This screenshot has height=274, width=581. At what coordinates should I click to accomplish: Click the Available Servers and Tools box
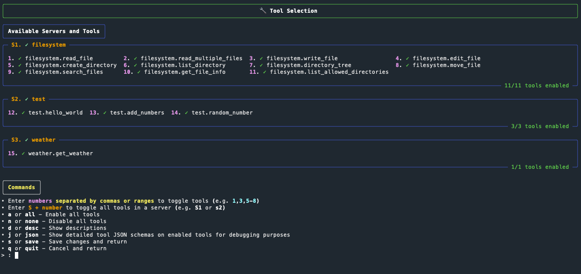pyautogui.click(x=54, y=31)
